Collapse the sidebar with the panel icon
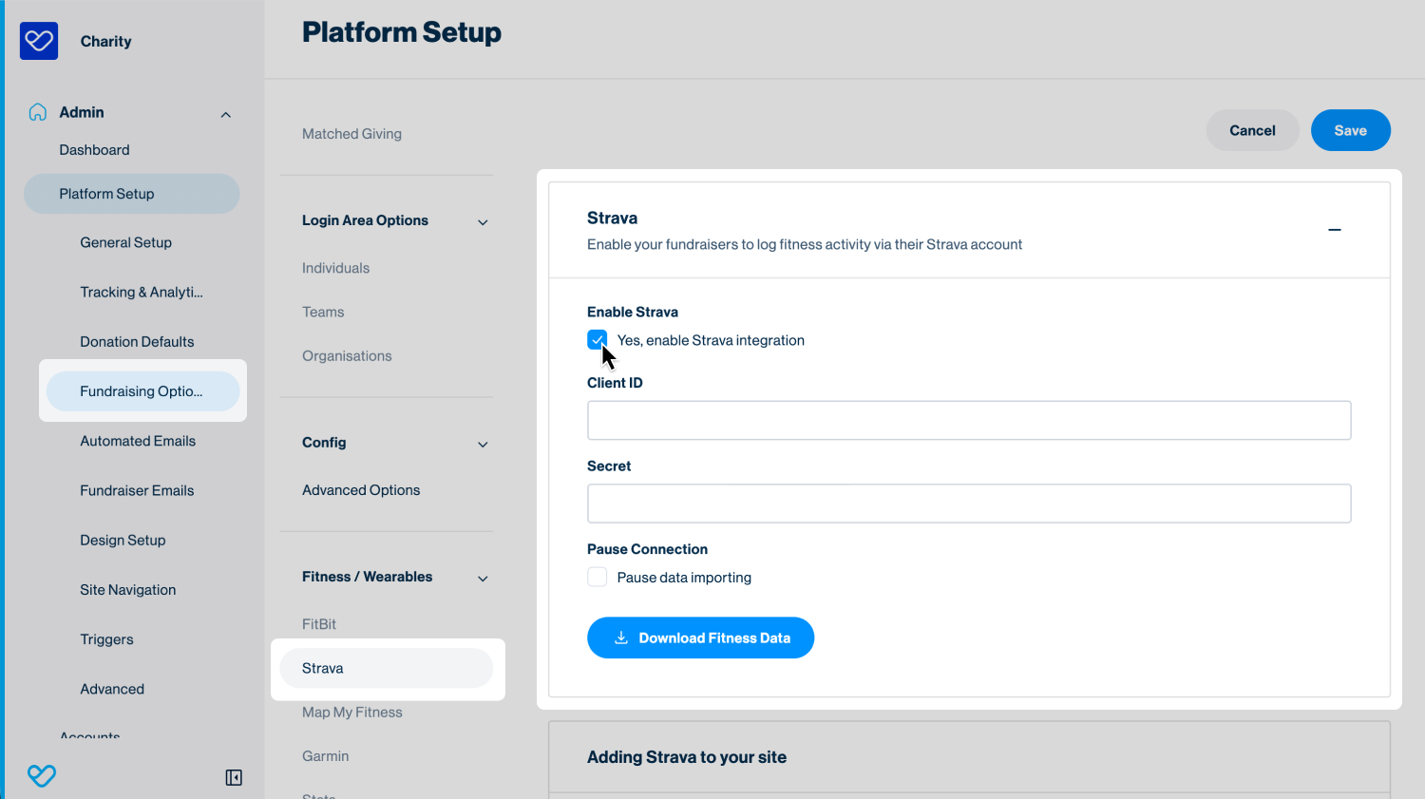 point(234,777)
